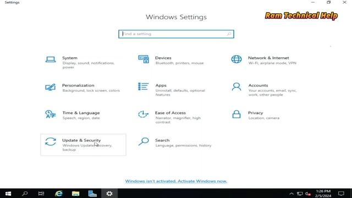The height and width of the screenshot is (198, 352).
Task: Open the Search magnifier category icon
Action: click(x=144, y=142)
